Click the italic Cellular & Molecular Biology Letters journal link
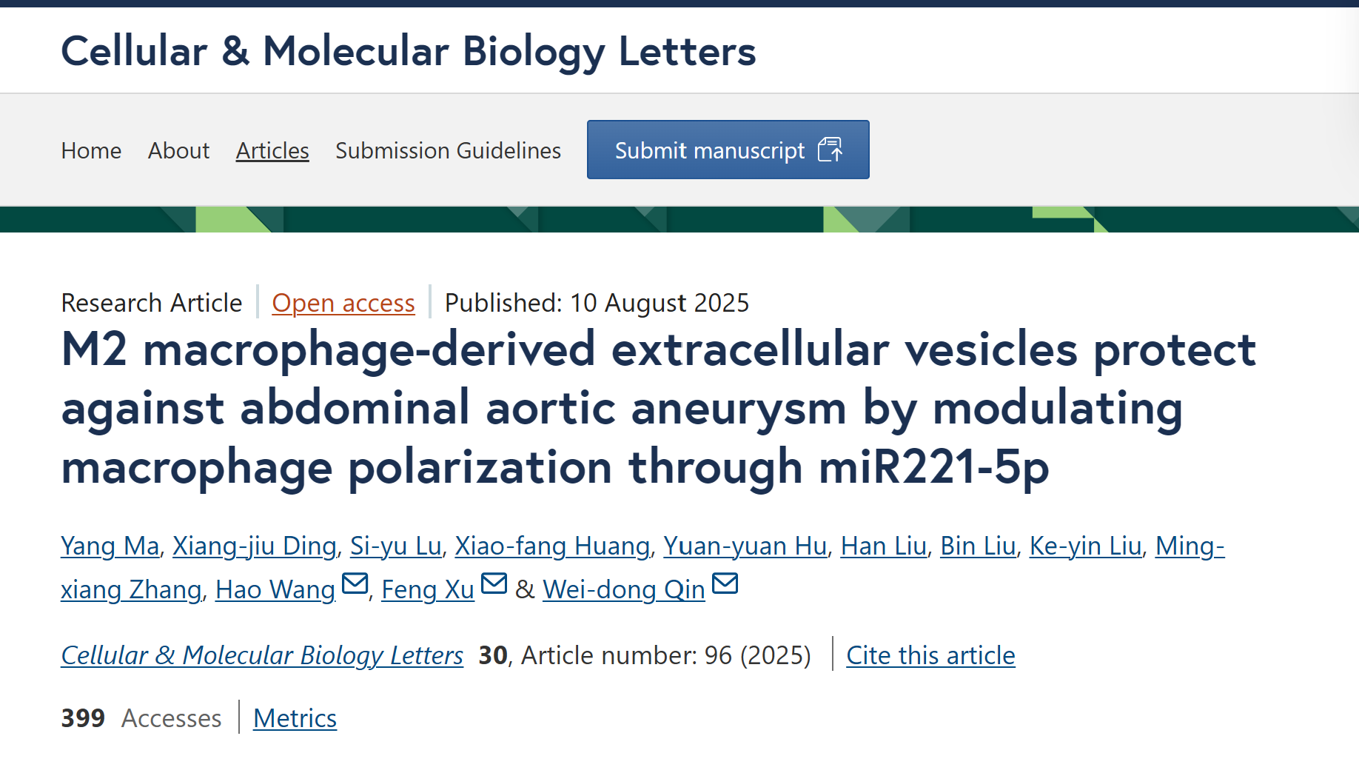This screenshot has height=773, width=1359. [x=262, y=655]
